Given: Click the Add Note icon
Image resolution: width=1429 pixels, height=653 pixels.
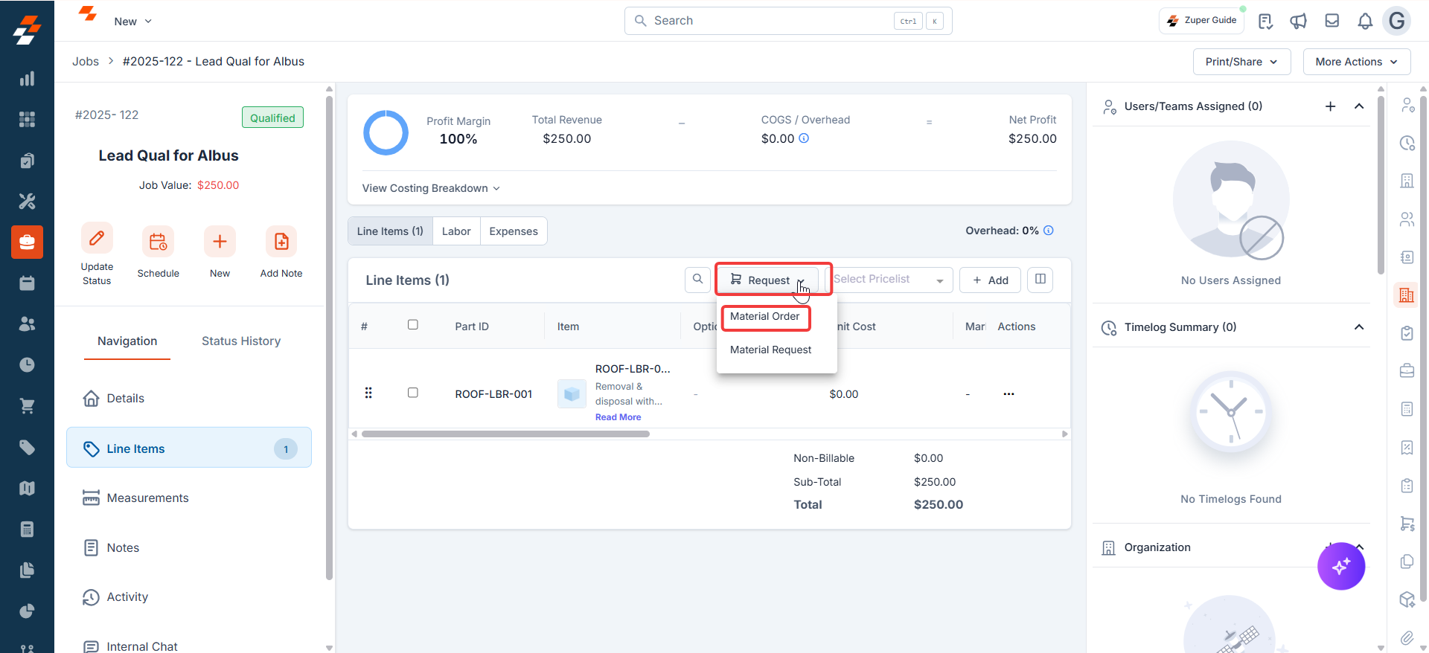Looking at the screenshot, I should [281, 242].
